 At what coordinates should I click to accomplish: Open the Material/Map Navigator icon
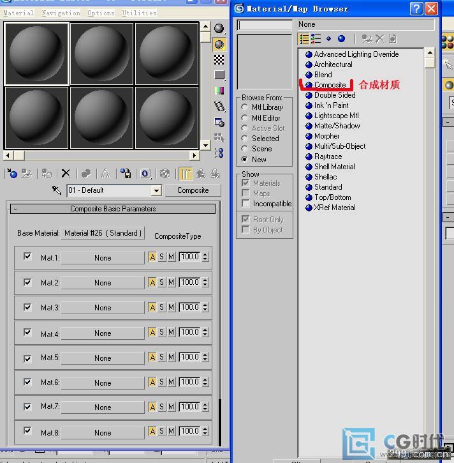point(219,153)
